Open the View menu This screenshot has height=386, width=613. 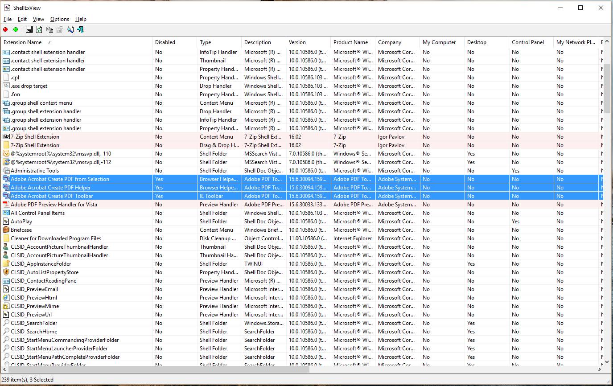coord(39,19)
